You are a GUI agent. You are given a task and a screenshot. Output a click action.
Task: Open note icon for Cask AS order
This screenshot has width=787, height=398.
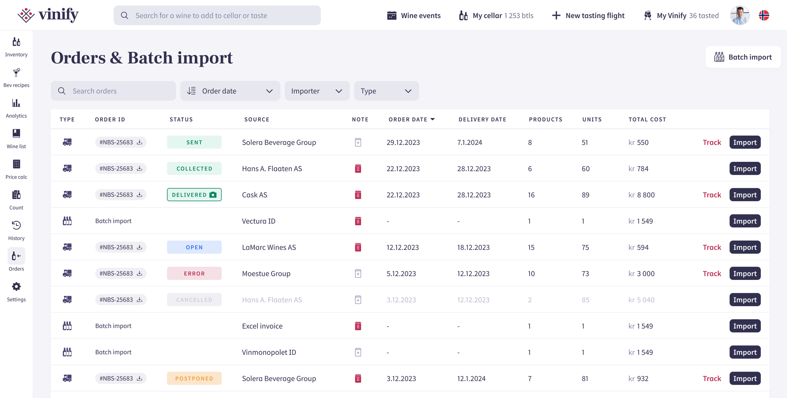click(358, 195)
